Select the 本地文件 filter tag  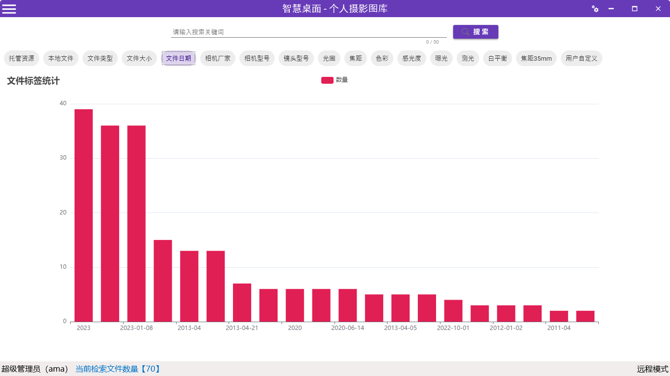pos(61,58)
